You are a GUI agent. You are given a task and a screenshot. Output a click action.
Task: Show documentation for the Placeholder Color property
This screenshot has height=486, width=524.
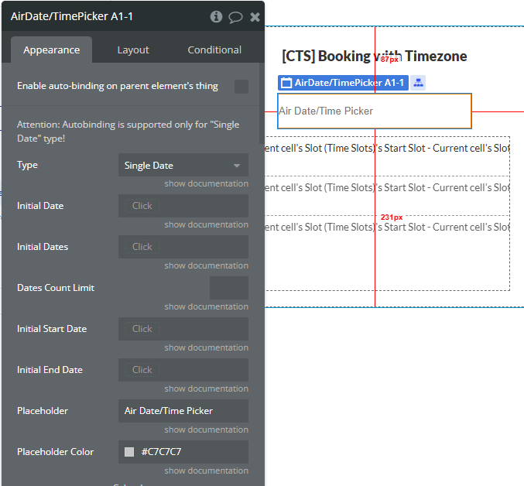[x=206, y=471]
